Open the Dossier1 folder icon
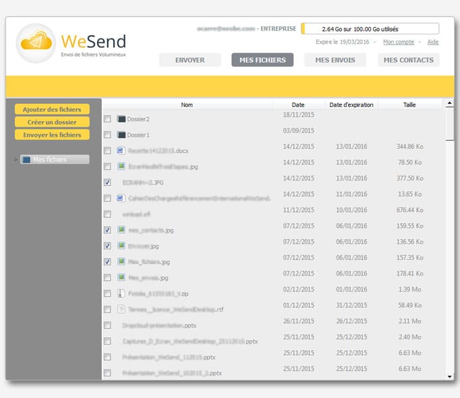Screen dimensions: 460x398 pyautogui.click(x=121, y=135)
